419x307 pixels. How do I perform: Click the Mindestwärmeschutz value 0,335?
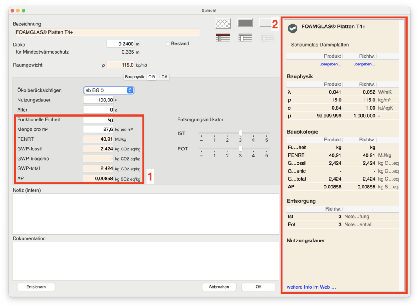128,52
